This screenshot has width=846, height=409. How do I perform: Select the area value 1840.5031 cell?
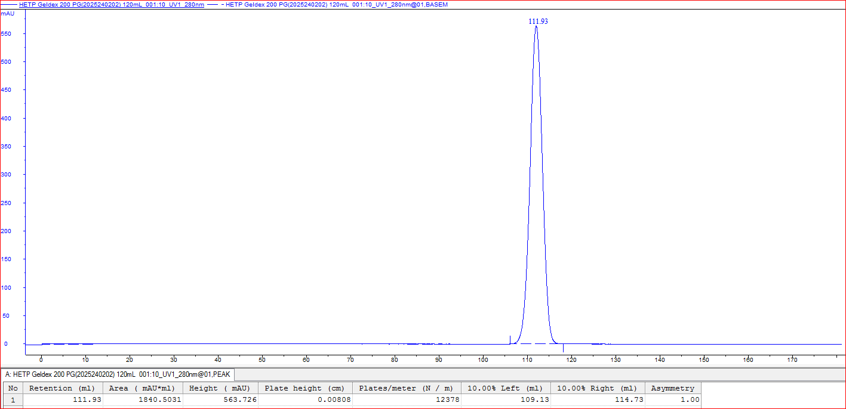pyautogui.click(x=142, y=400)
